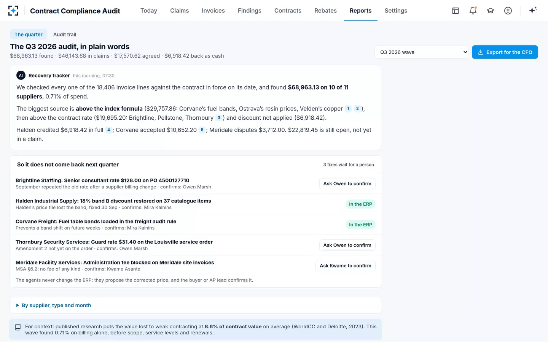Open citation 3 after Thornbury
The height and width of the screenshot is (342, 548).
pos(219,118)
